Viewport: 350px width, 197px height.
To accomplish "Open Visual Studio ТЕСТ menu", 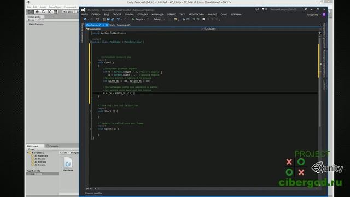I will tap(182, 15).
